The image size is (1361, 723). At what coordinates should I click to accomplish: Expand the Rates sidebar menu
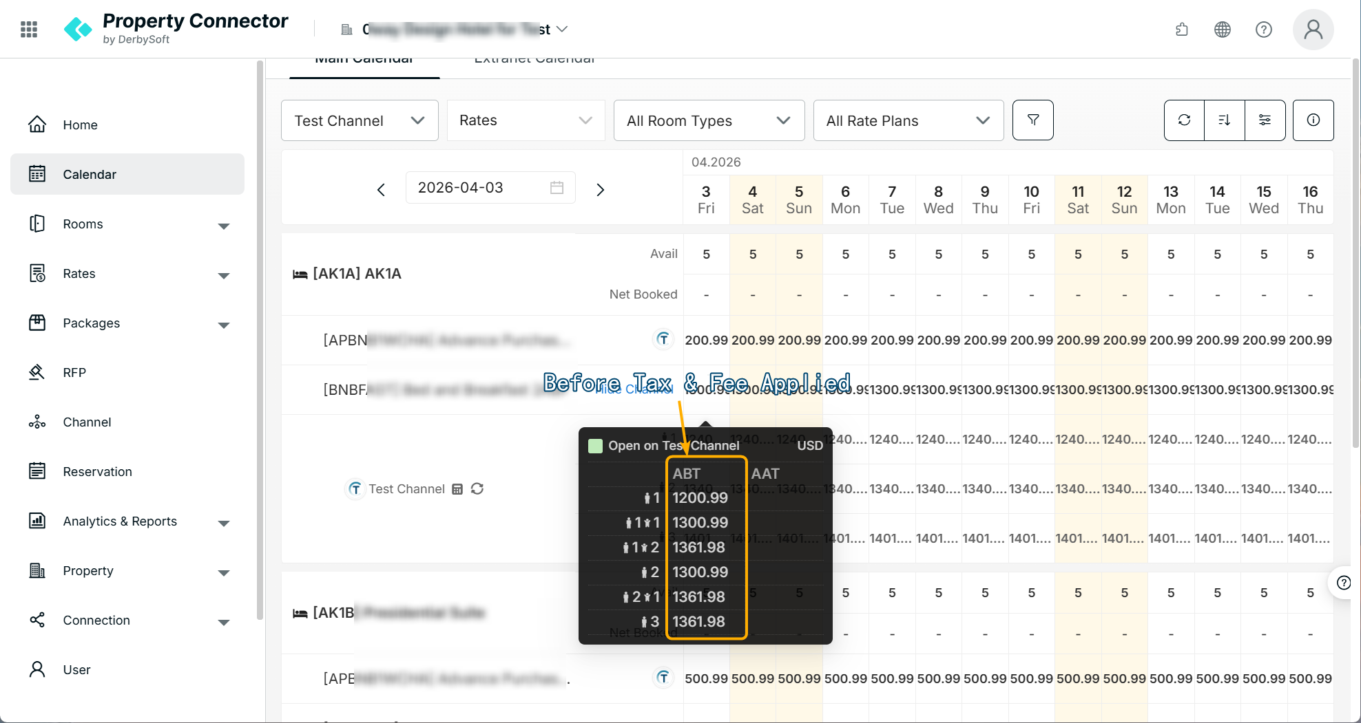coord(224,275)
